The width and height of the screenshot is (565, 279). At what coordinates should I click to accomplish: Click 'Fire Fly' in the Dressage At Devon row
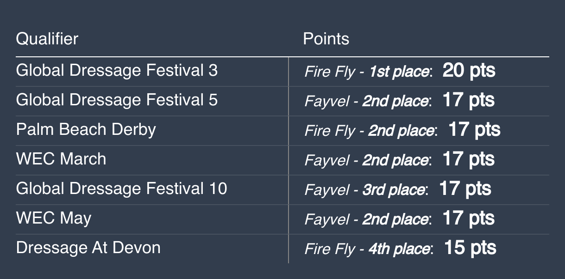[x=329, y=249]
